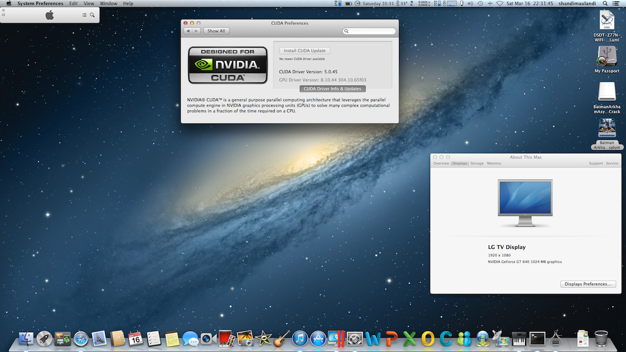The image size is (626, 352).
Task: Launch Terminal from the dock
Action: (537, 338)
